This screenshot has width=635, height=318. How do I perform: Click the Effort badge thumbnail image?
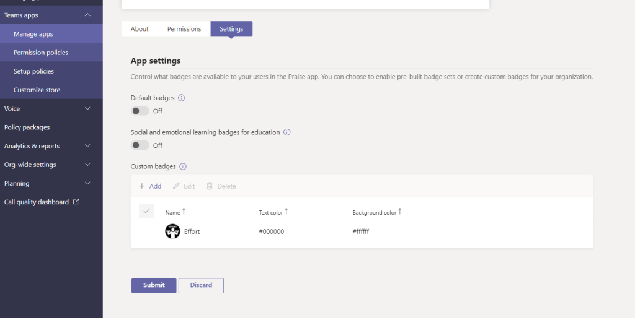point(172,231)
